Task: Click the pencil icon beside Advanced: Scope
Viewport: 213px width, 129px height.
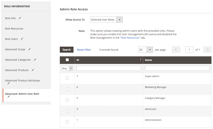Action: click(30, 49)
